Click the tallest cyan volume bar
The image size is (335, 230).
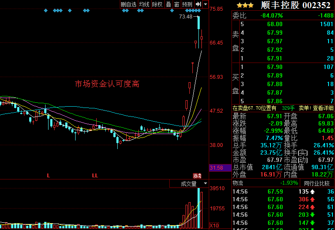[x=199, y=208]
